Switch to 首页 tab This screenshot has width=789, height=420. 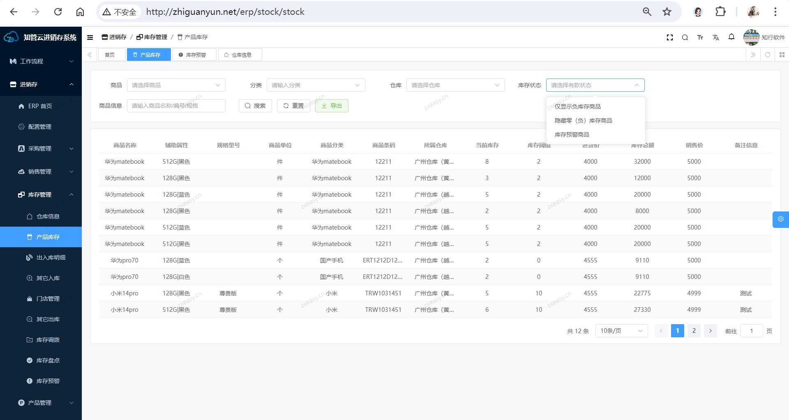111,55
